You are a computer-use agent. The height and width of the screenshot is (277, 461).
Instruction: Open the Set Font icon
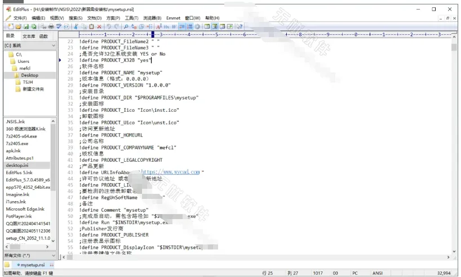pos(159,26)
